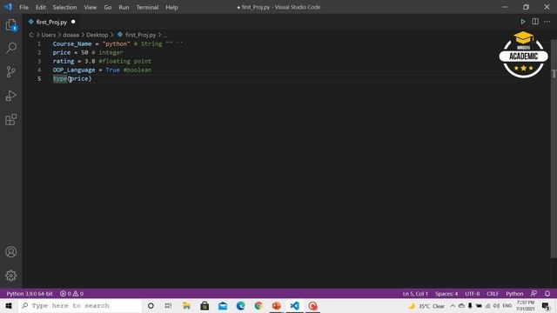Expand the Desktop breadcrumb
The image size is (557, 313).
[97, 35]
